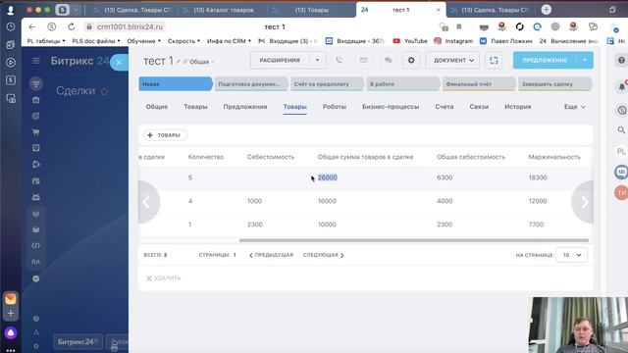This screenshot has height=353, width=628.
Task: Click the Alice assistant purple icon
Action: [x=11, y=332]
